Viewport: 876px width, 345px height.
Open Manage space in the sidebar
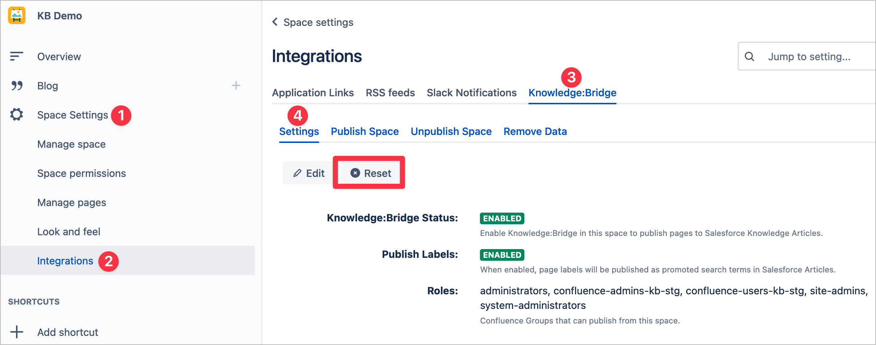click(71, 144)
